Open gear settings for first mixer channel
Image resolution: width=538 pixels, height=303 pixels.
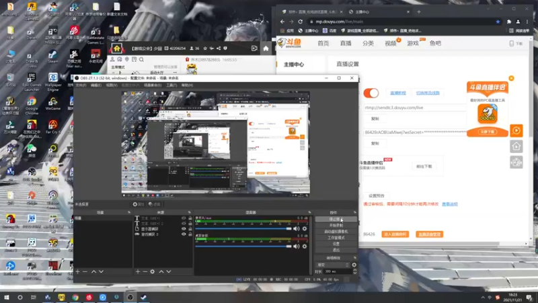[305, 229]
